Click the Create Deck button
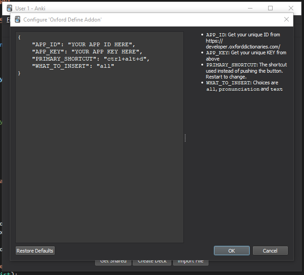This screenshot has width=304, height=275. pos(152,261)
